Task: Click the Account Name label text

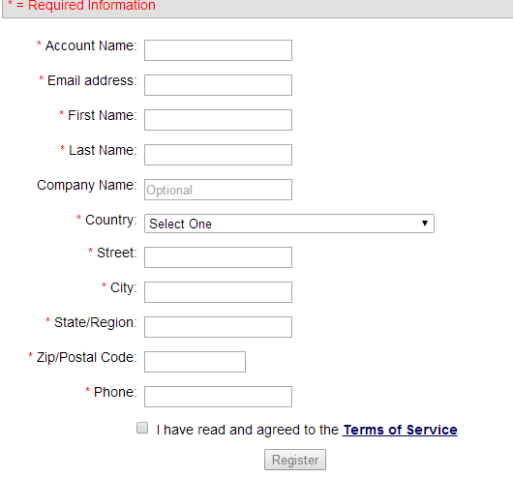Action: click(x=91, y=45)
